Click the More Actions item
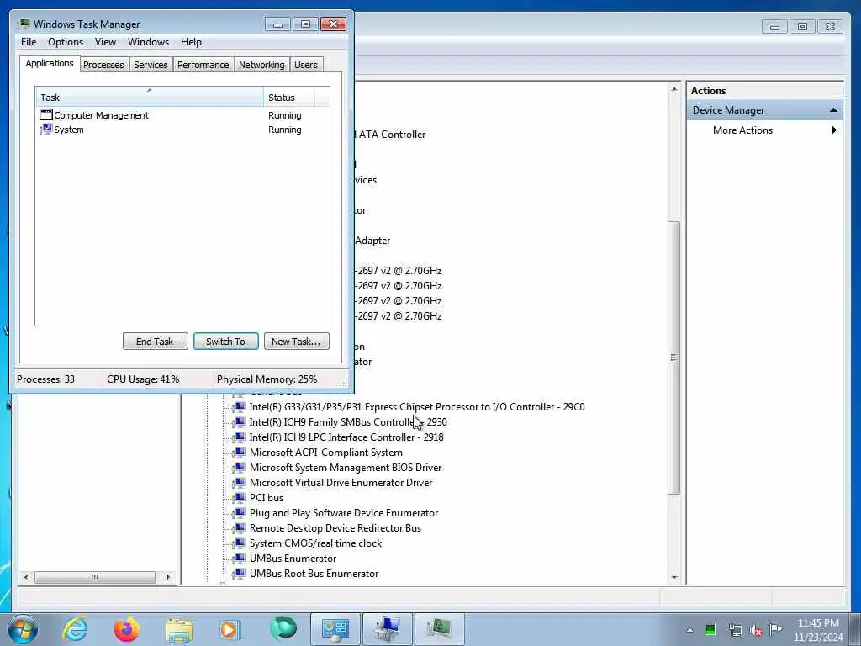Viewport: 861px width, 646px height. 742,130
